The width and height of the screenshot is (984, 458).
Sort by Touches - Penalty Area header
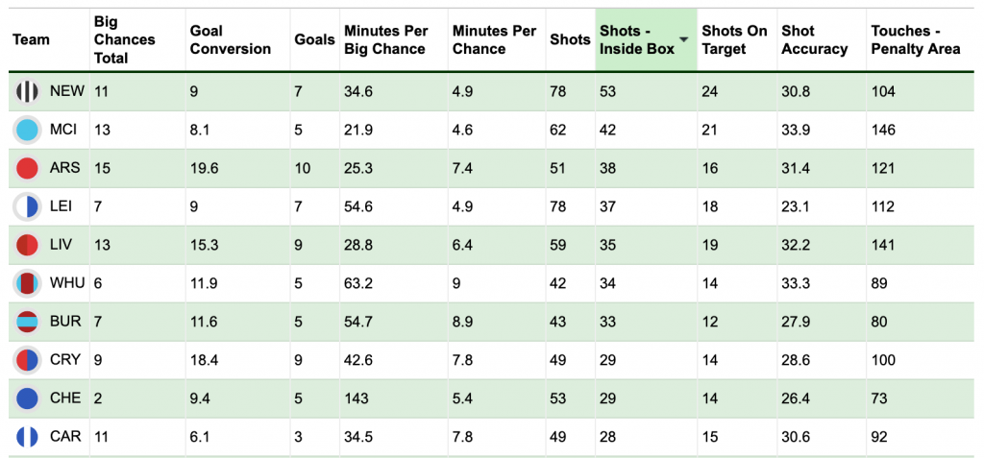click(916, 39)
